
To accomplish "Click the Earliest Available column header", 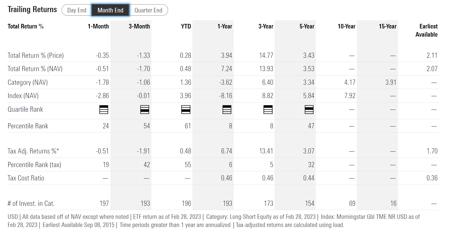I will 427,30.
